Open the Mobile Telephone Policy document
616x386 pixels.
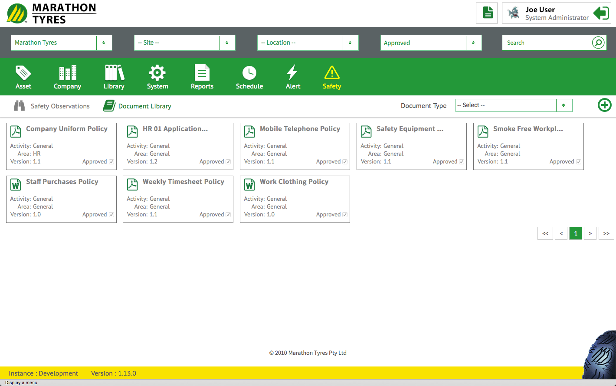pos(300,129)
